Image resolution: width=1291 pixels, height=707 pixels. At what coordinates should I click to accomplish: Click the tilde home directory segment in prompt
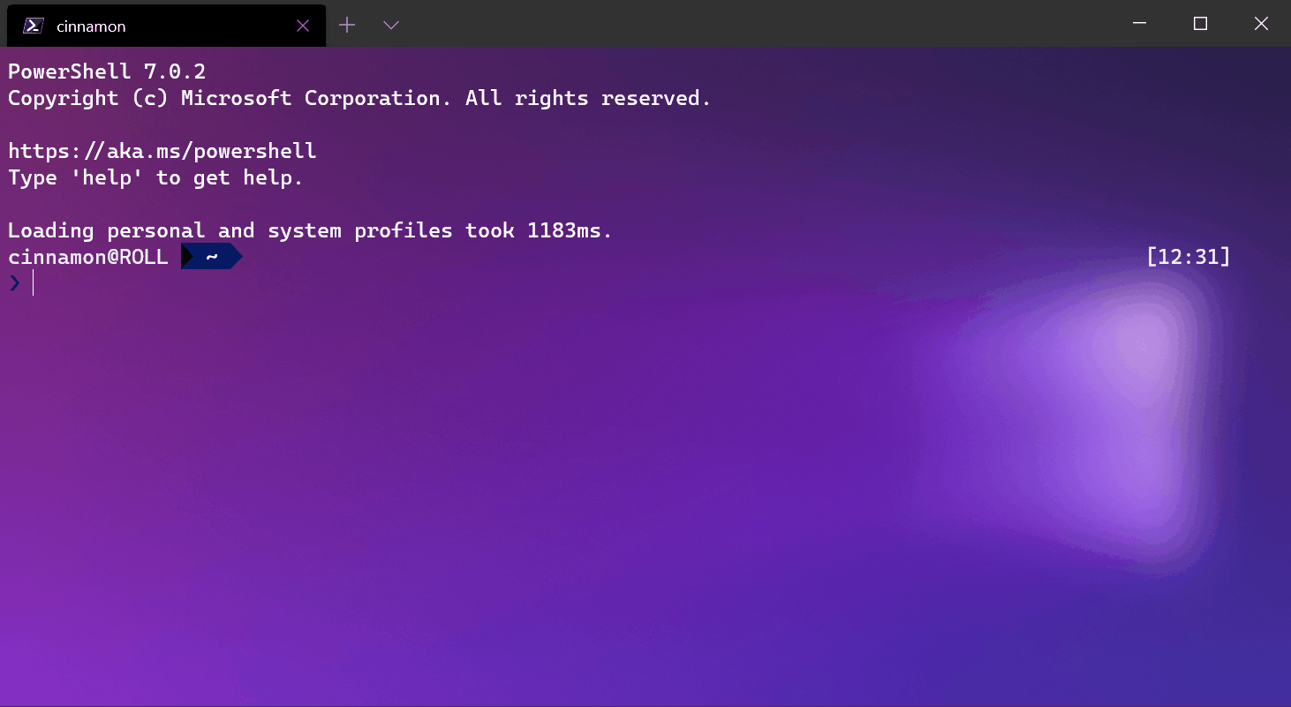209,256
